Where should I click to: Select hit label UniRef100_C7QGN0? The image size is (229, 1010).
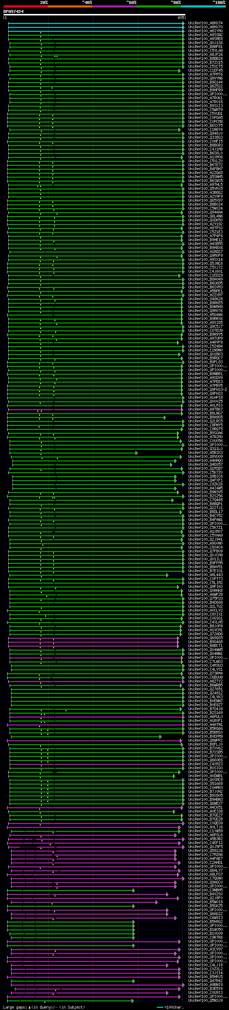point(205,878)
